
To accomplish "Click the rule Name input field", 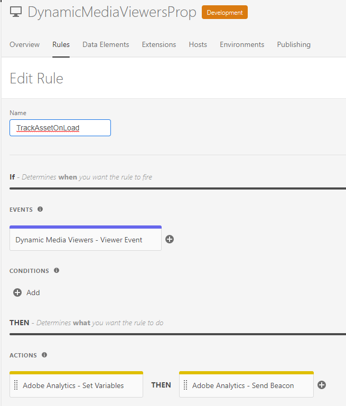I will pos(60,128).
